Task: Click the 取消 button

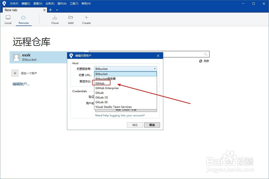Action: click(x=152, y=125)
